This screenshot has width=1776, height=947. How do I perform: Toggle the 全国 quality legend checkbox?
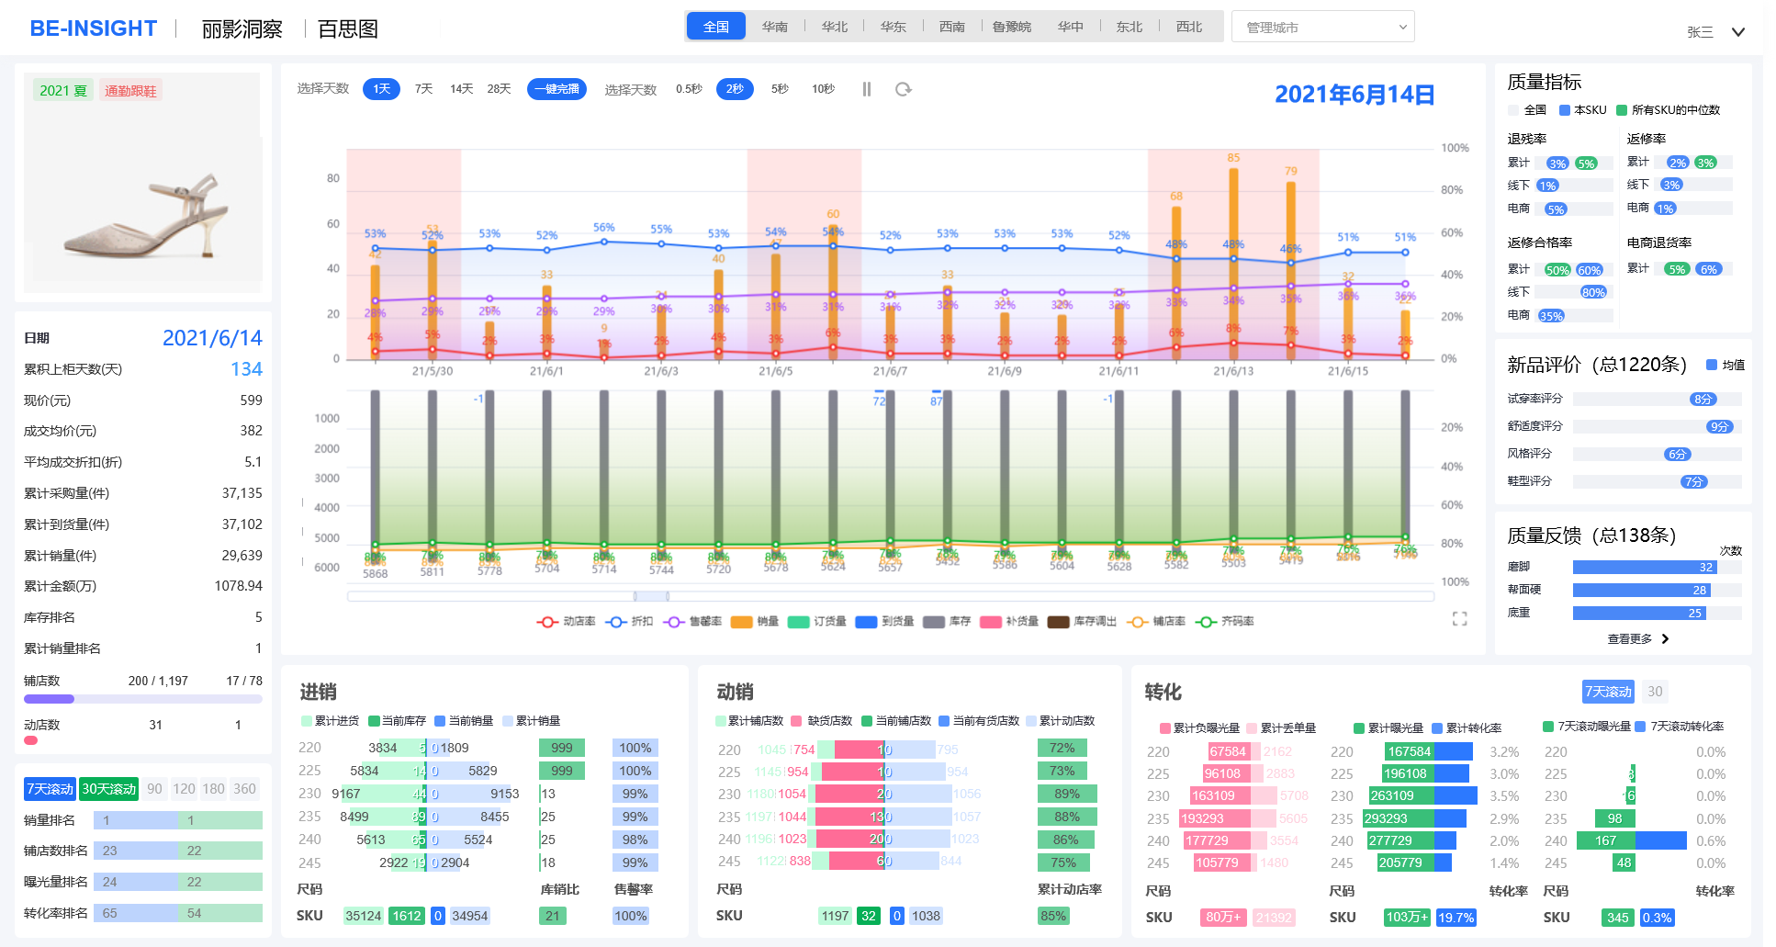pyautogui.click(x=1513, y=110)
